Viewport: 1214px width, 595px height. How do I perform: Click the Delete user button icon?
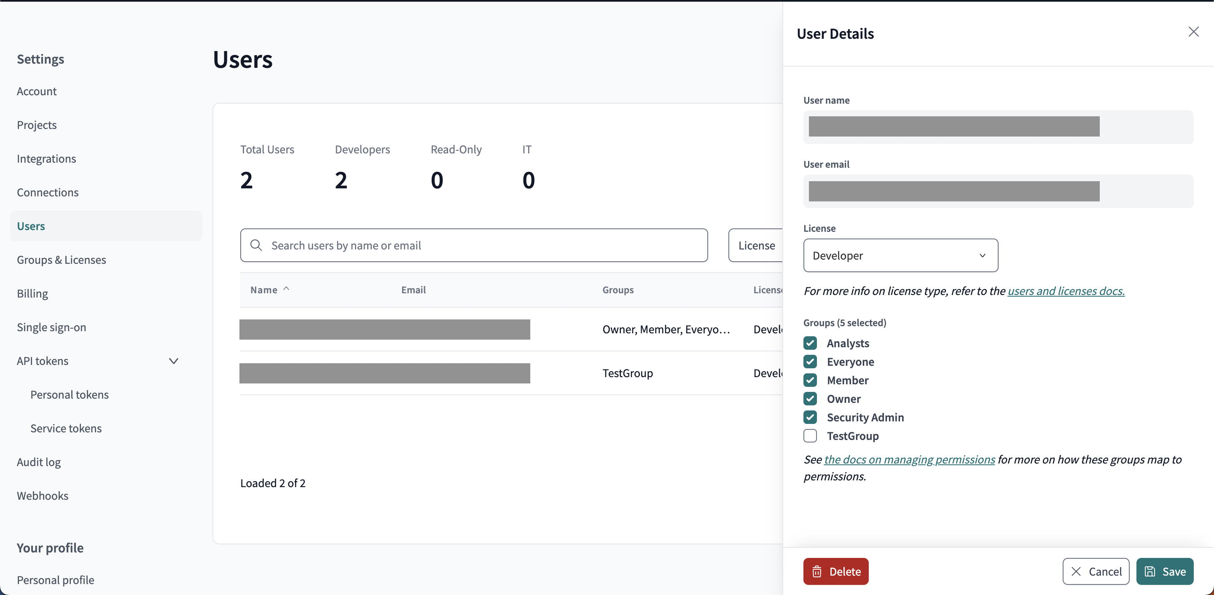818,571
